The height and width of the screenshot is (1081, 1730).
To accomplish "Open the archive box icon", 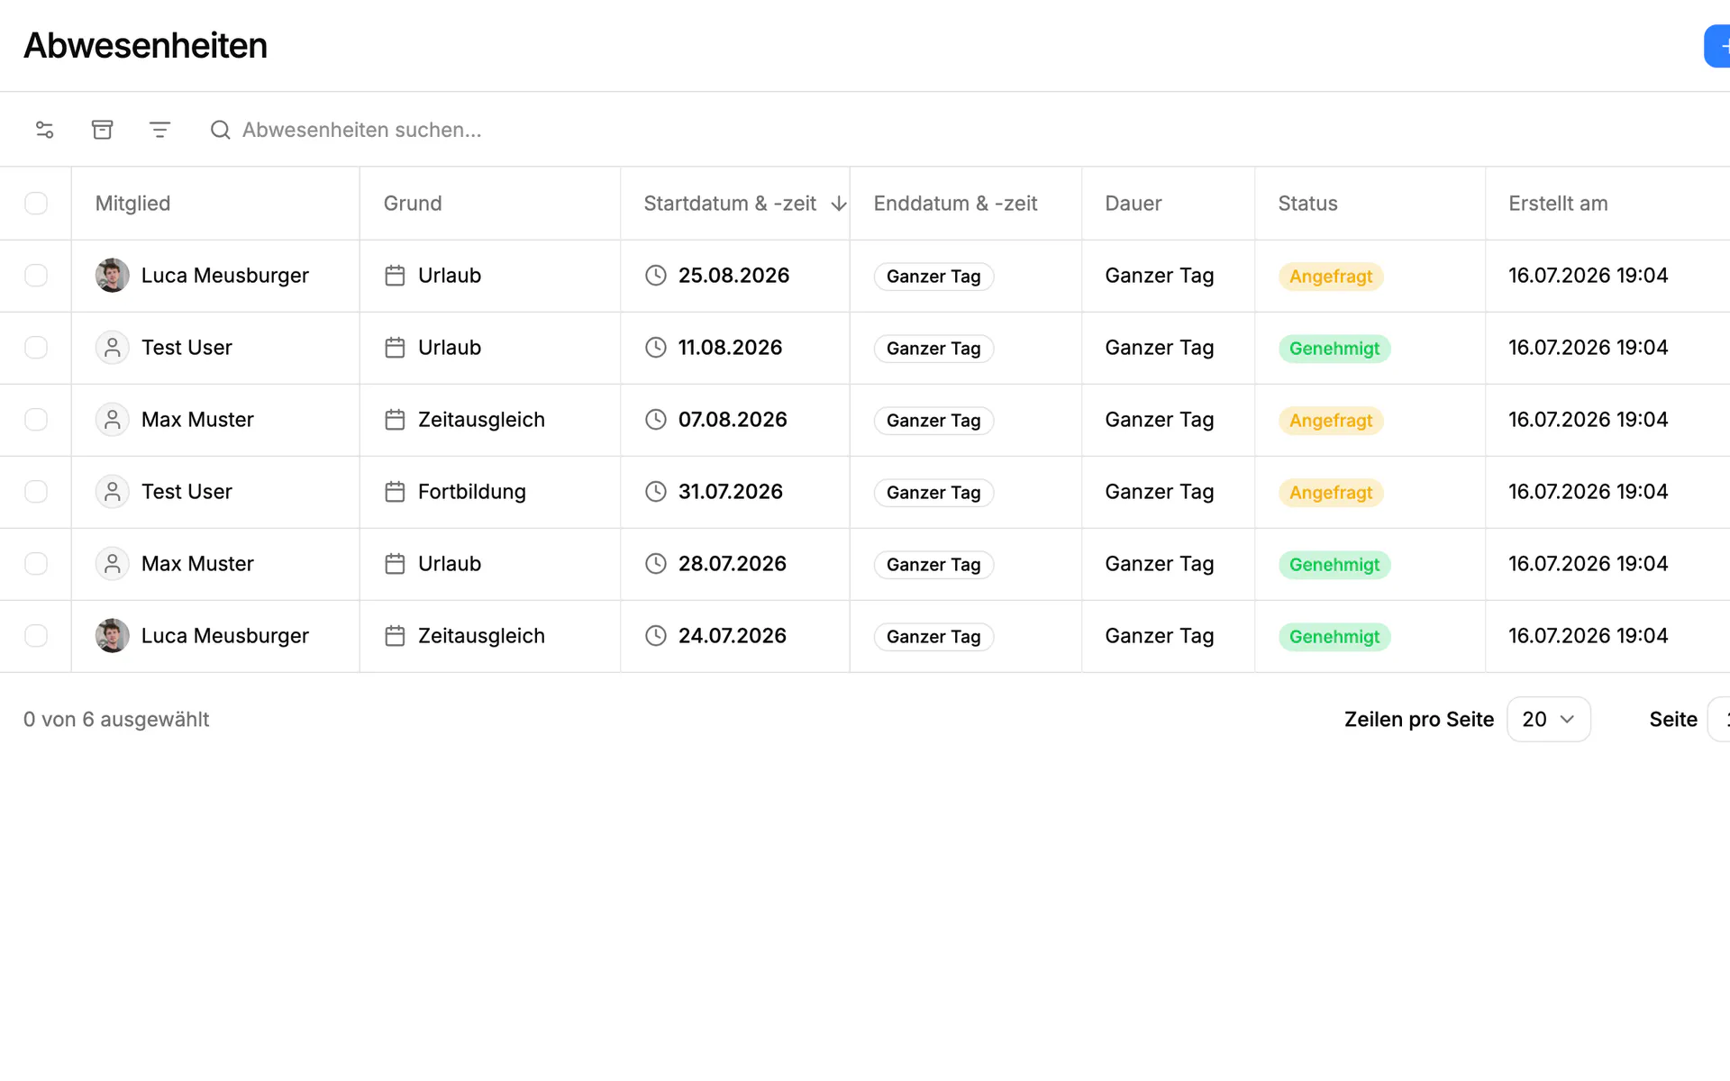I will (x=103, y=130).
